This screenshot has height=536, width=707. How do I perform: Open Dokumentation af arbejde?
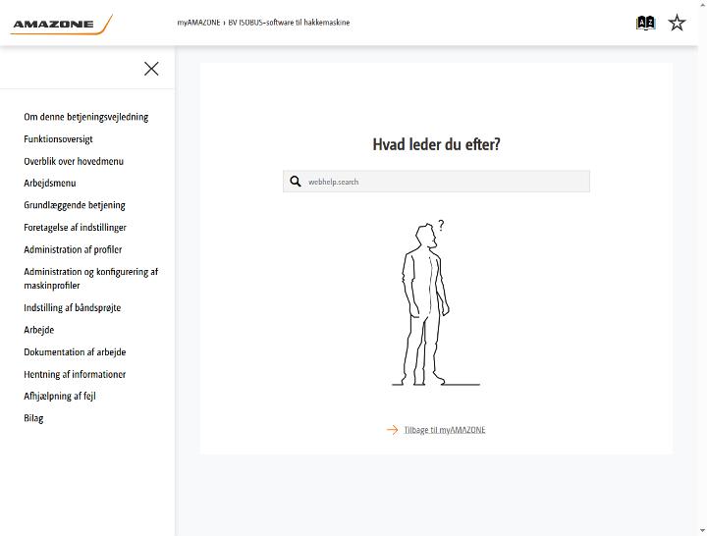(x=75, y=351)
